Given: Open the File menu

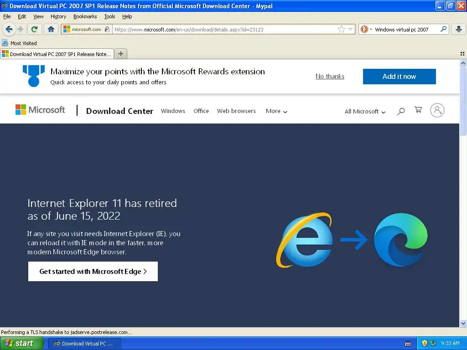Looking at the screenshot, I should 7,16.
